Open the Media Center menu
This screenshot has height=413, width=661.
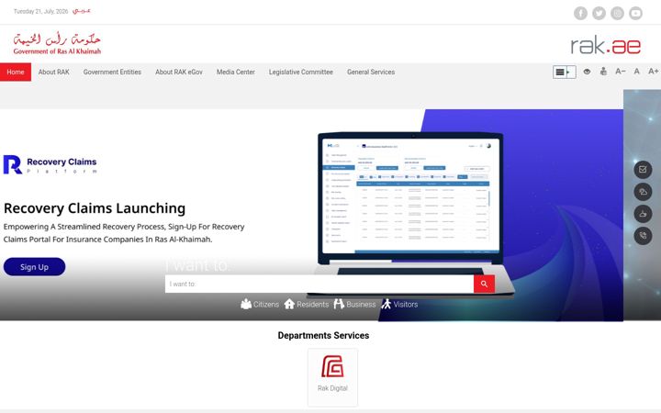[x=236, y=73]
